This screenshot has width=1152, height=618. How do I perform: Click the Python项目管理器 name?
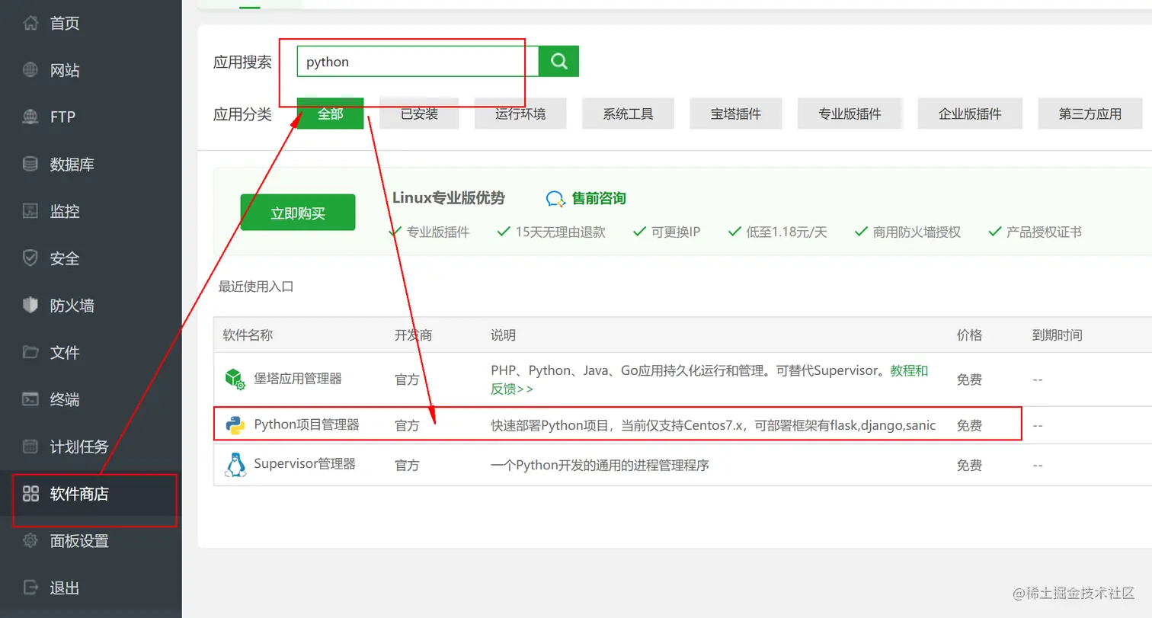coord(306,424)
